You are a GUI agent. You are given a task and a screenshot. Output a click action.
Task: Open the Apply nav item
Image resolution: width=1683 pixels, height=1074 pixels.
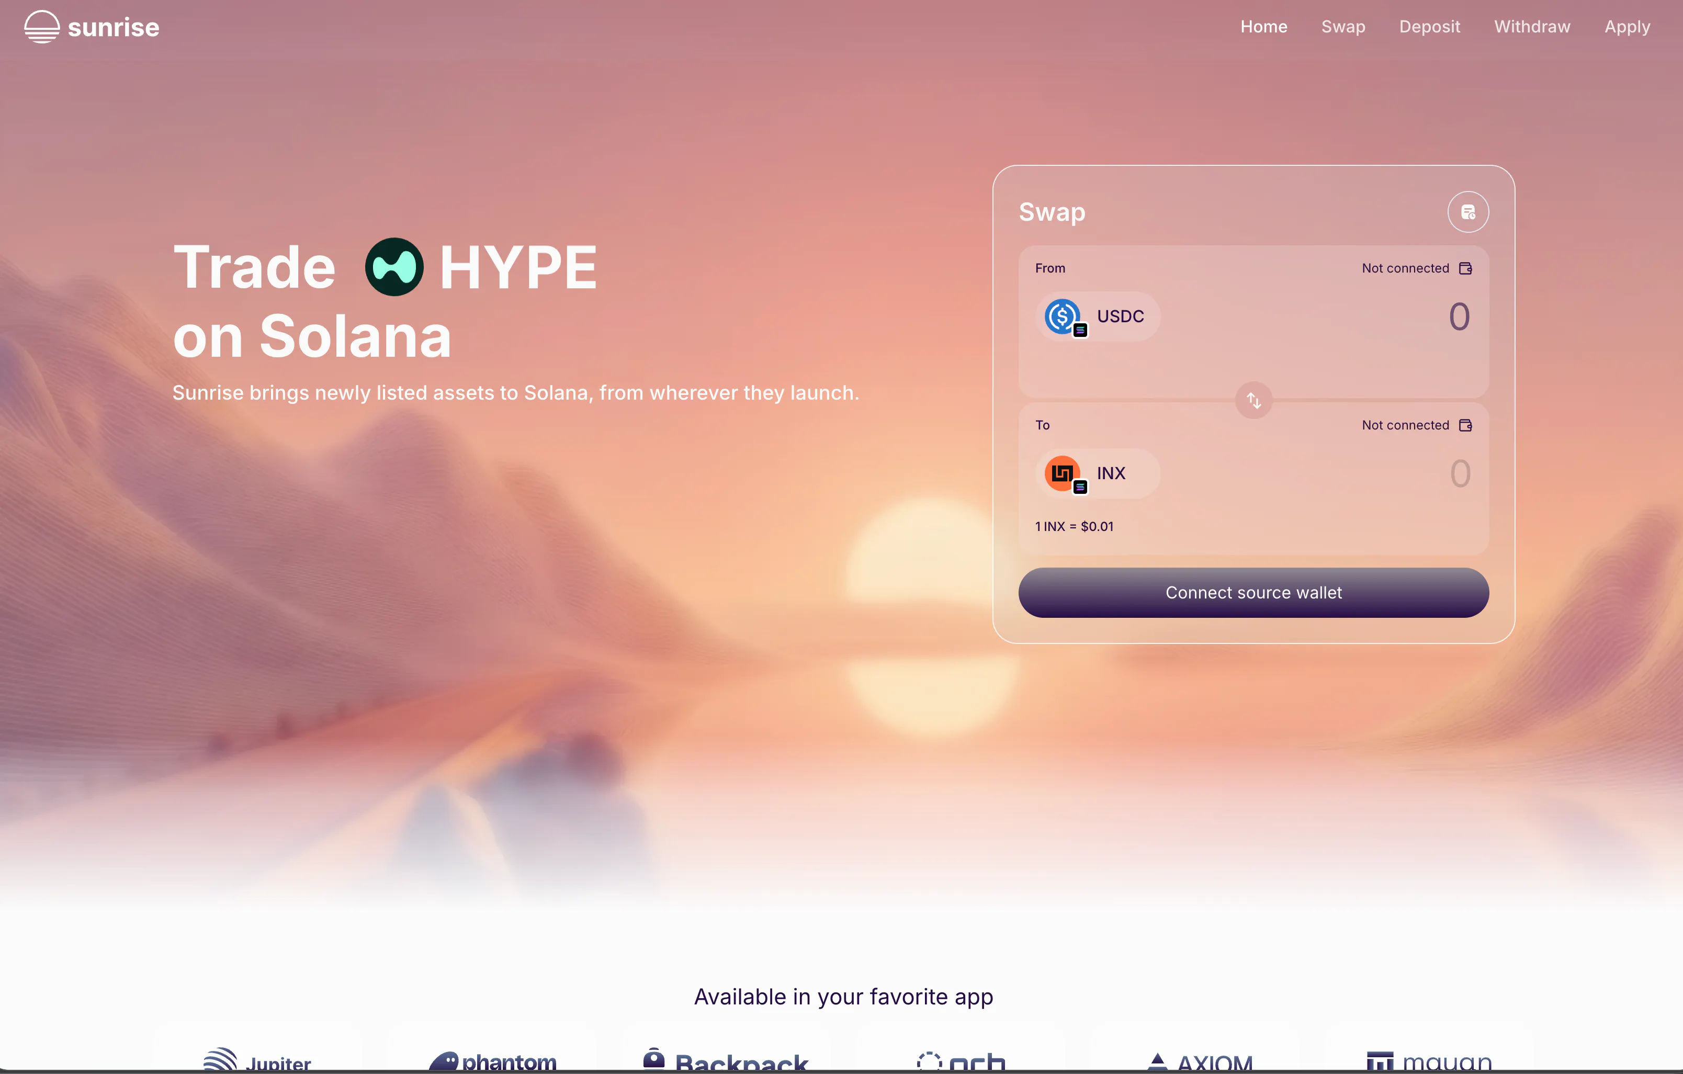tap(1627, 27)
